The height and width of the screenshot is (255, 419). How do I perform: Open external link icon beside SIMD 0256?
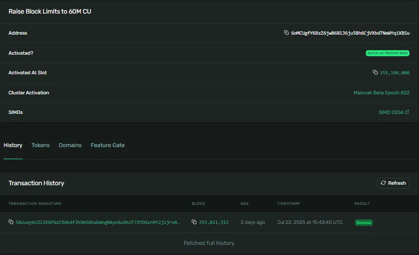point(407,112)
